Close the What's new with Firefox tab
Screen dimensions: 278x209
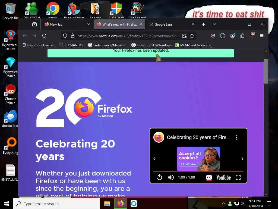click(x=141, y=24)
